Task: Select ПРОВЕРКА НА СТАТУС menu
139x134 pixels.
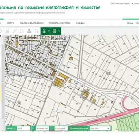Action: 60,23
